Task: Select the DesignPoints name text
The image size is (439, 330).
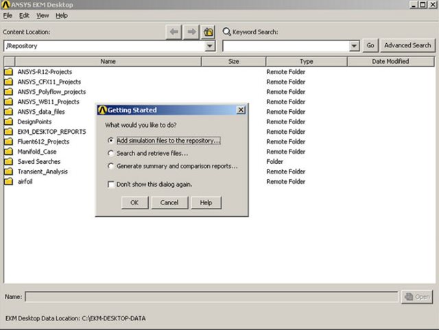Action: pyautogui.click(x=34, y=121)
